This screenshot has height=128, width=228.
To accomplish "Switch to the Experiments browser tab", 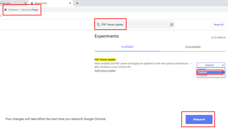I will (x=51, y=3).
